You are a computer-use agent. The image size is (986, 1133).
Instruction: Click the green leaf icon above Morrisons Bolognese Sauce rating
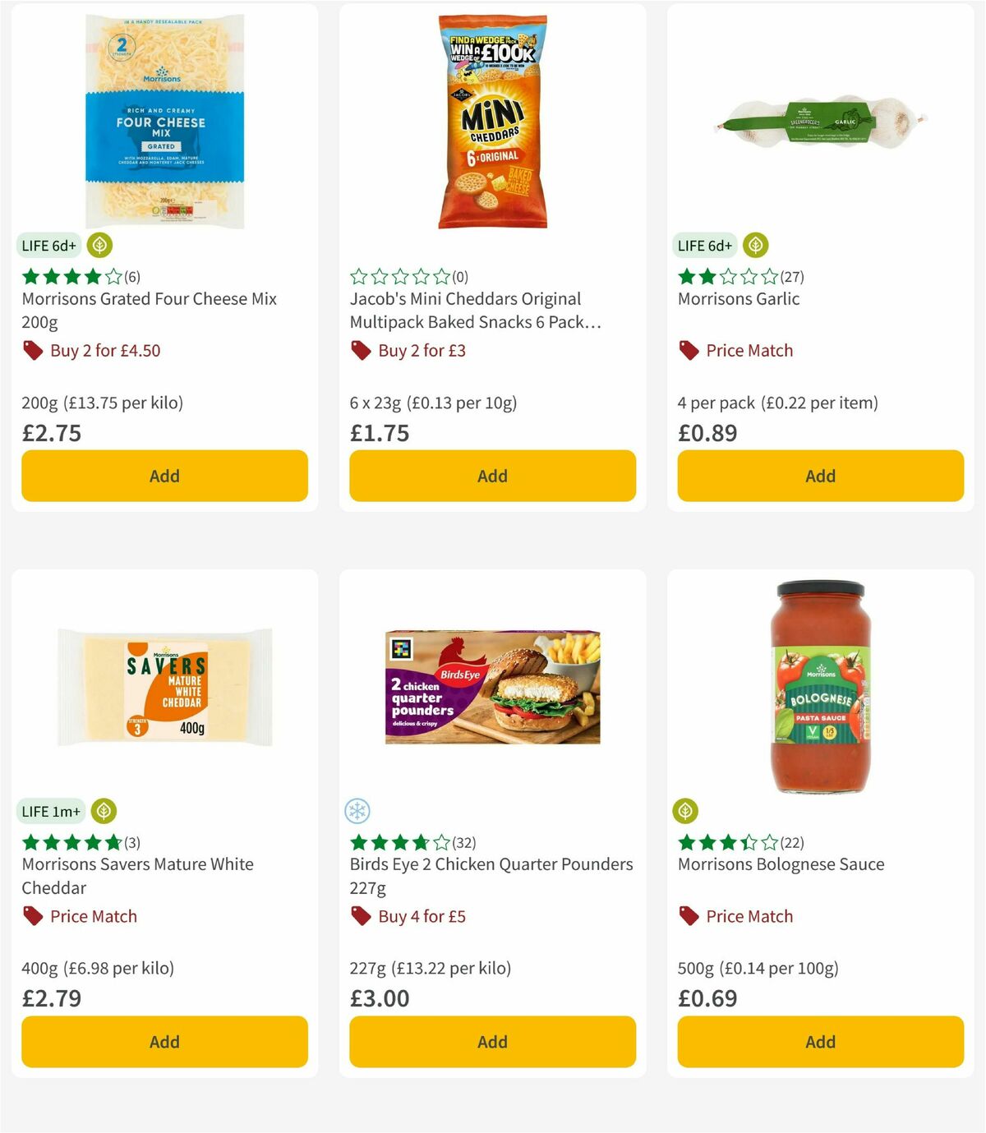pyautogui.click(x=688, y=811)
